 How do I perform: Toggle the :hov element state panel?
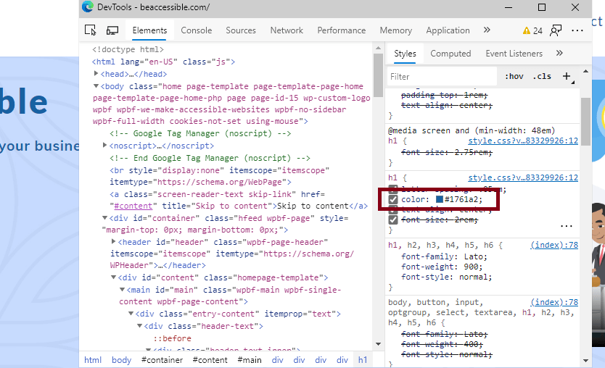[514, 76]
